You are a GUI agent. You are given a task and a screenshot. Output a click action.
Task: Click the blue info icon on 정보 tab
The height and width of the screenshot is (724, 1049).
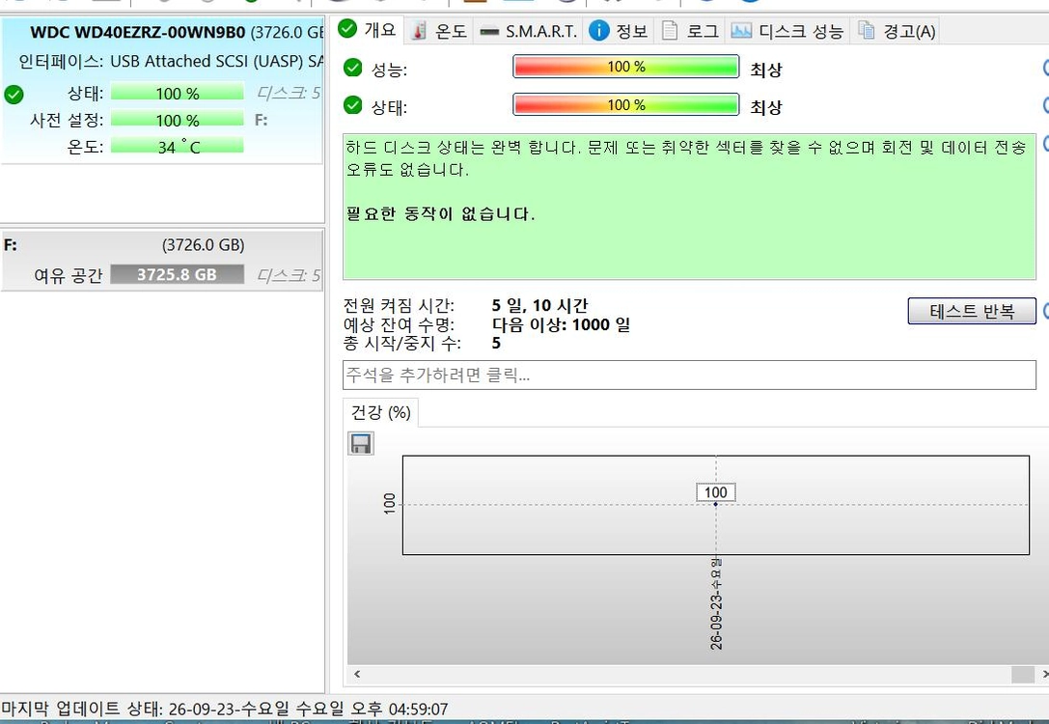pyautogui.click(x=598, y=30)
